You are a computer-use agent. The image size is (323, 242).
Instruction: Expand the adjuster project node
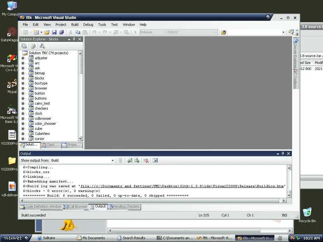pos(23,58)
